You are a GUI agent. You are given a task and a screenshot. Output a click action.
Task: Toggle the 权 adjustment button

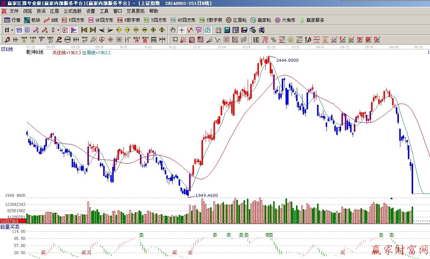(65, 30)
